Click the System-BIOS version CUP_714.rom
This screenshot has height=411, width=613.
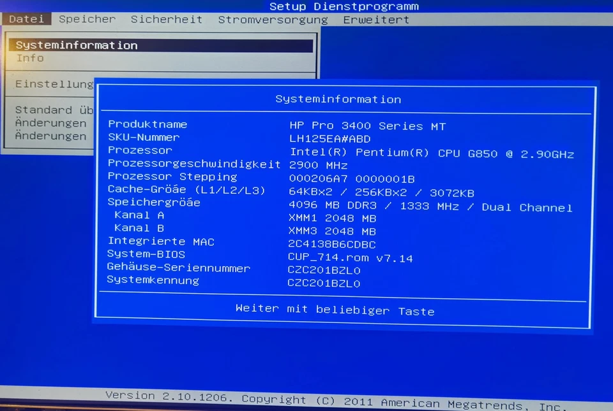tap(350, 257)
